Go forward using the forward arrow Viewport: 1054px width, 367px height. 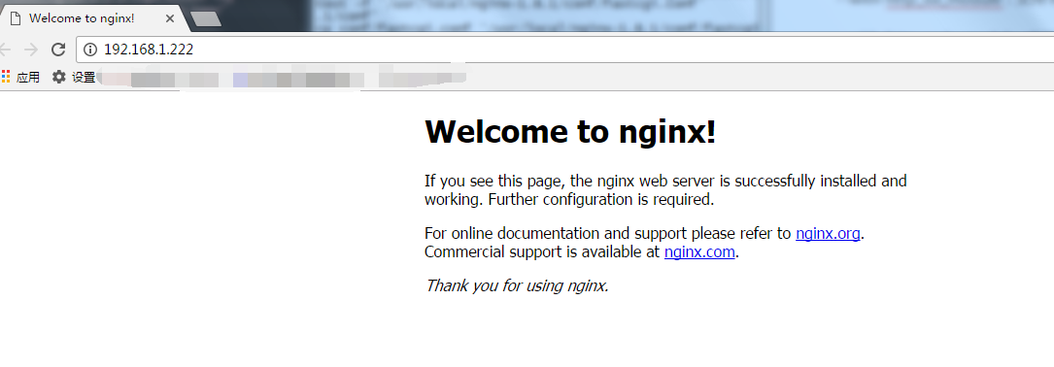(x=31, y=50)
